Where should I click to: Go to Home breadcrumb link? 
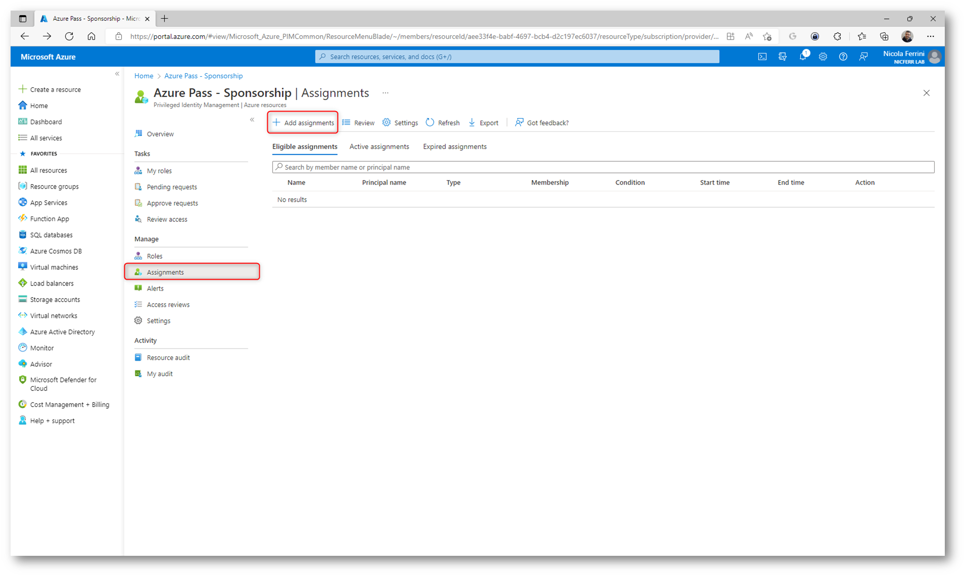point(143,76)
